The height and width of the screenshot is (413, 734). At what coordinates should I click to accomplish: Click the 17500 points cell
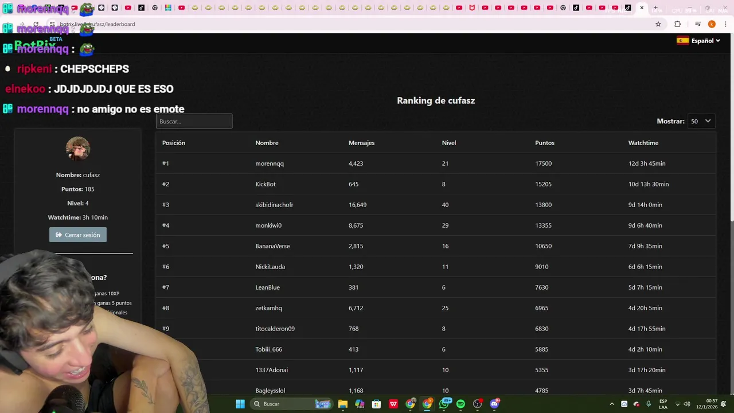click(x=543, y=163)
